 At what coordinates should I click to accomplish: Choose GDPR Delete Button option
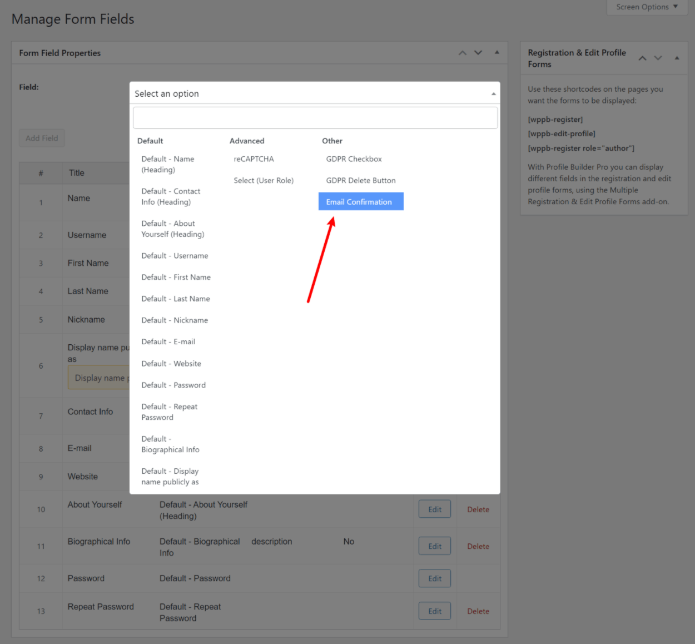point(360,180)
